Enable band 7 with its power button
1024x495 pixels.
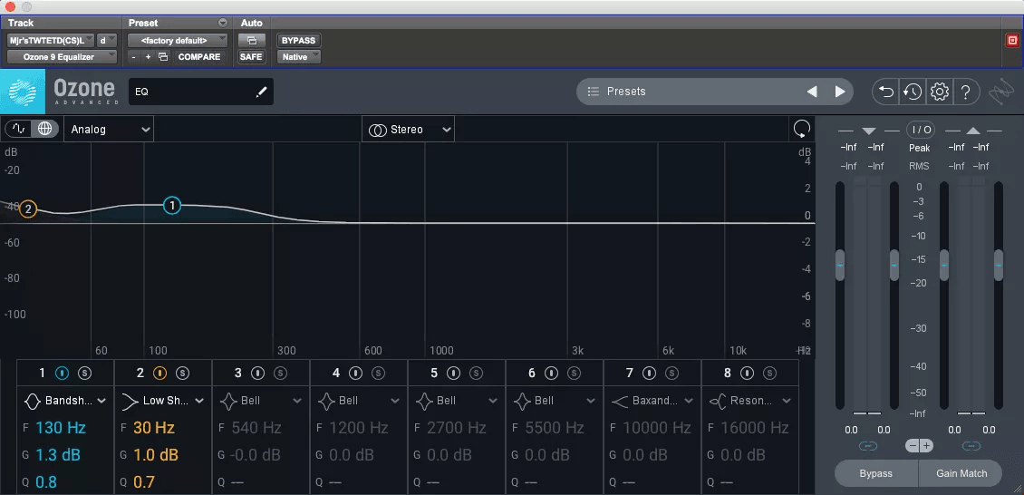(649, 373)
